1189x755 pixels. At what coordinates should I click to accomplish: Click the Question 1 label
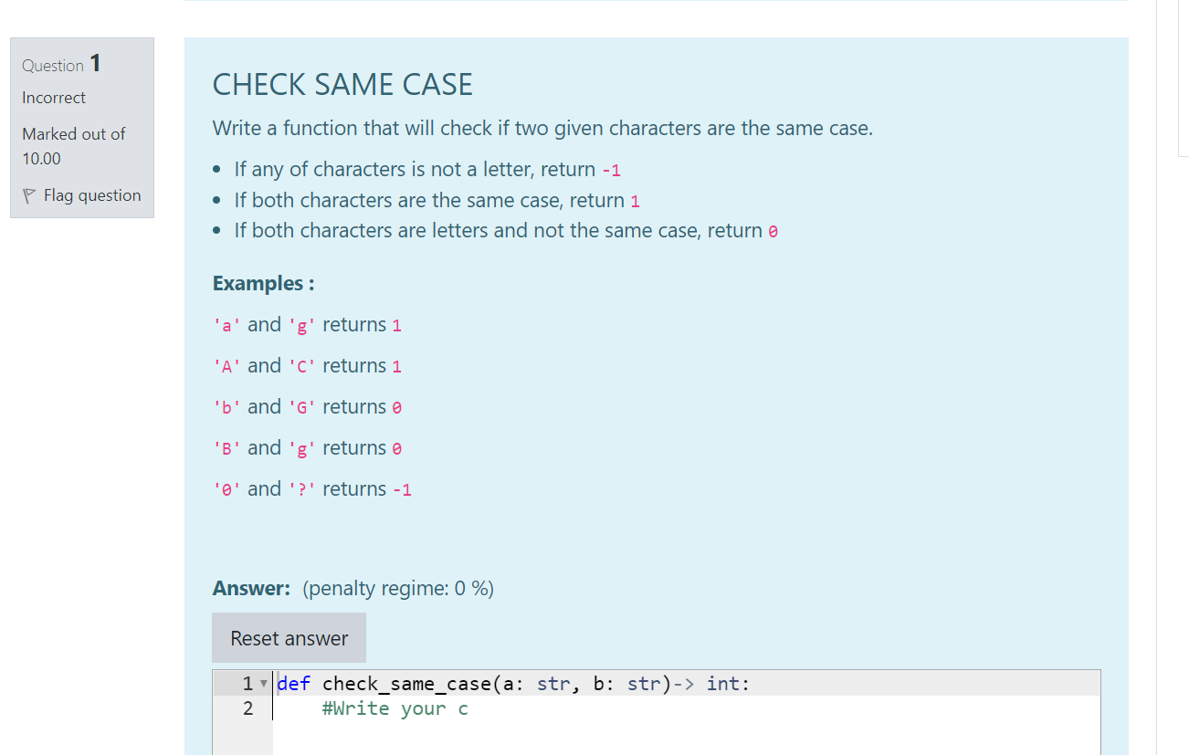pos(59,64)
